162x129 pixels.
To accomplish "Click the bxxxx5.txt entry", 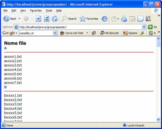I will (13, 113).
